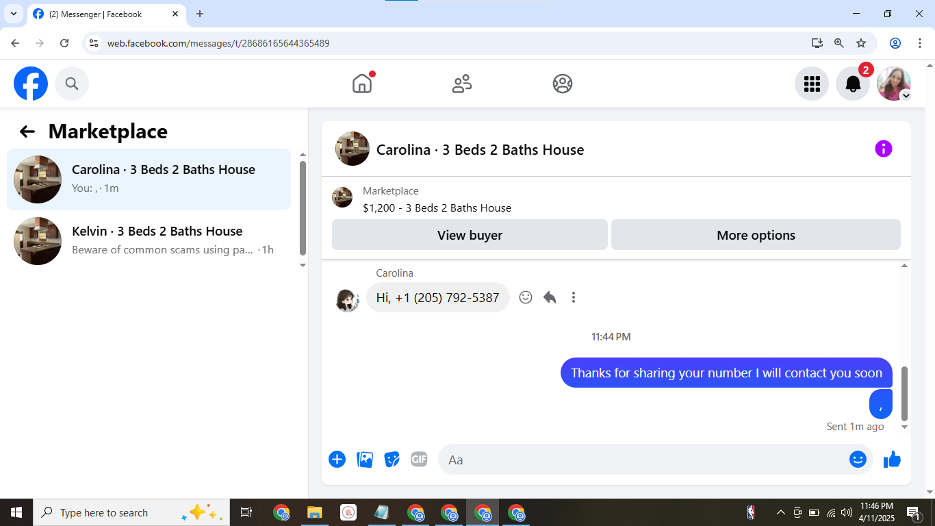Choose a GIF icon
This screenshot has height=526, width=935.
[419, 459]
